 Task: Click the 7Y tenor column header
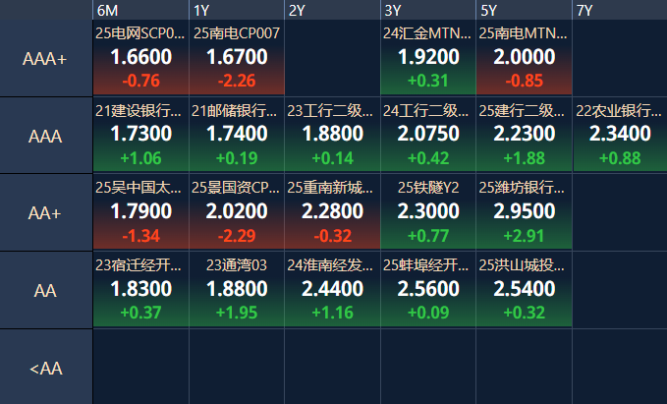(619, 10)
